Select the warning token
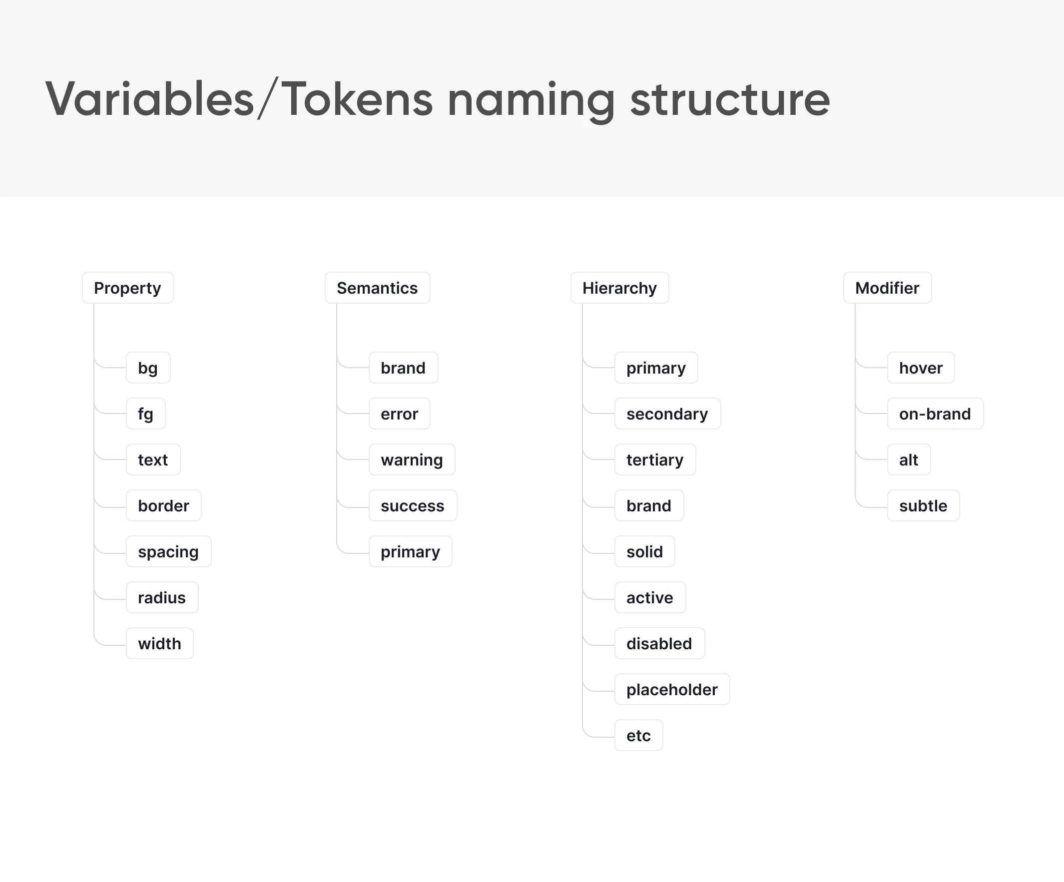 tap(412, 460)
